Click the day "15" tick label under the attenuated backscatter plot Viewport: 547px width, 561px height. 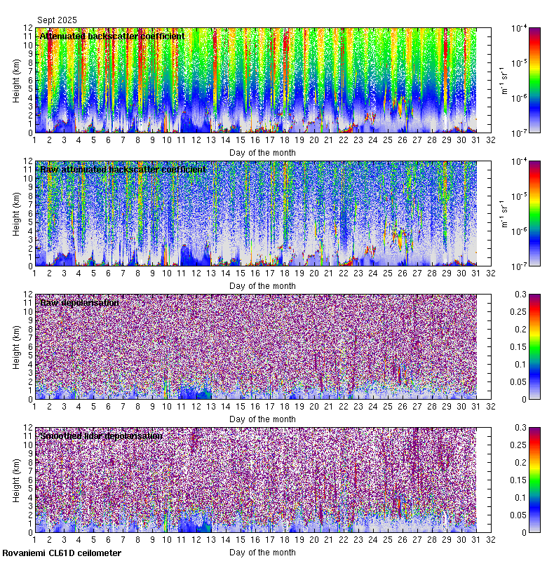(x=241, y=140)
